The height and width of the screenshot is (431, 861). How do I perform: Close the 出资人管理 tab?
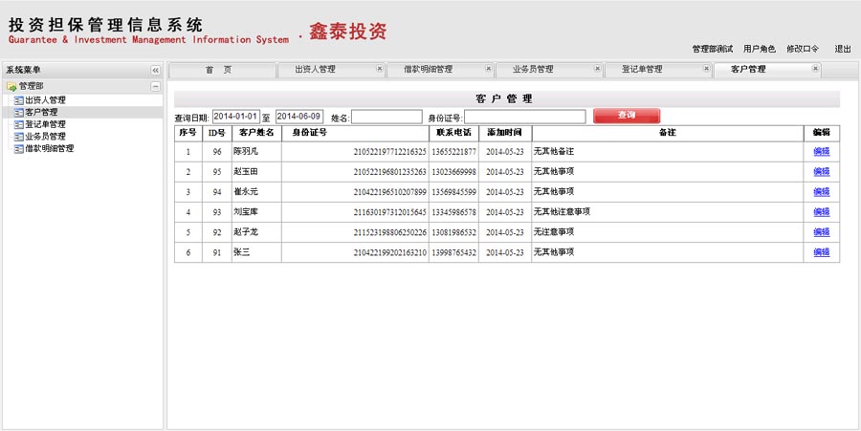click(380, 69)
